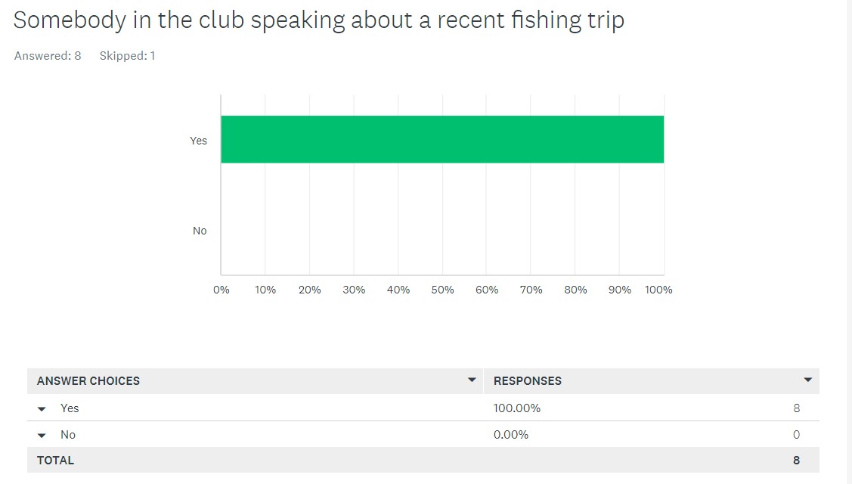Viewport: 852px width, 484px height.
Task: Click the 100% mark on the x-axis
Action: pos(658,290)
